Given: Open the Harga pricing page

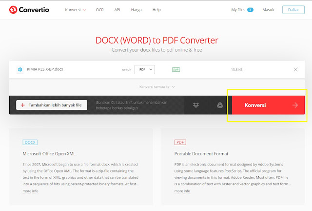Looking at the screenshot, I should coord(136,10).
